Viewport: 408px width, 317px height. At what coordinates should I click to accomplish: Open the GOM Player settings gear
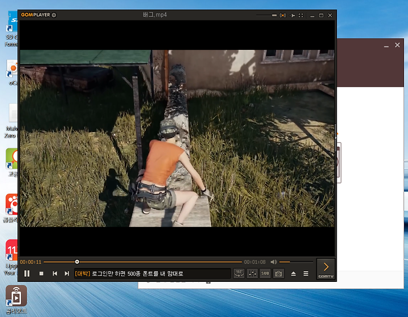(x=54, y=15)
